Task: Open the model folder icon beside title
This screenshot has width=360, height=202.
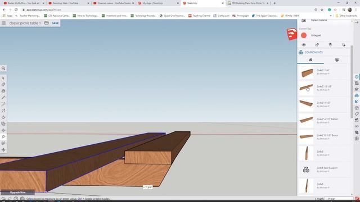Action: [46, 23]
